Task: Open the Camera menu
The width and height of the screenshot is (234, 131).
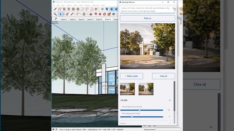Action: (x=69, y=5)
